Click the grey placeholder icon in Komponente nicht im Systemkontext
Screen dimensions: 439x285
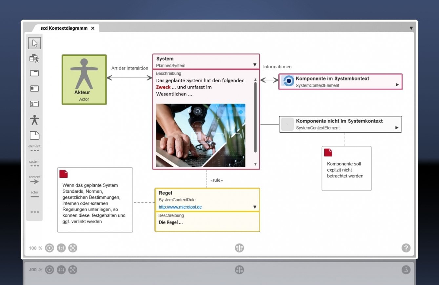coord(287,124)
